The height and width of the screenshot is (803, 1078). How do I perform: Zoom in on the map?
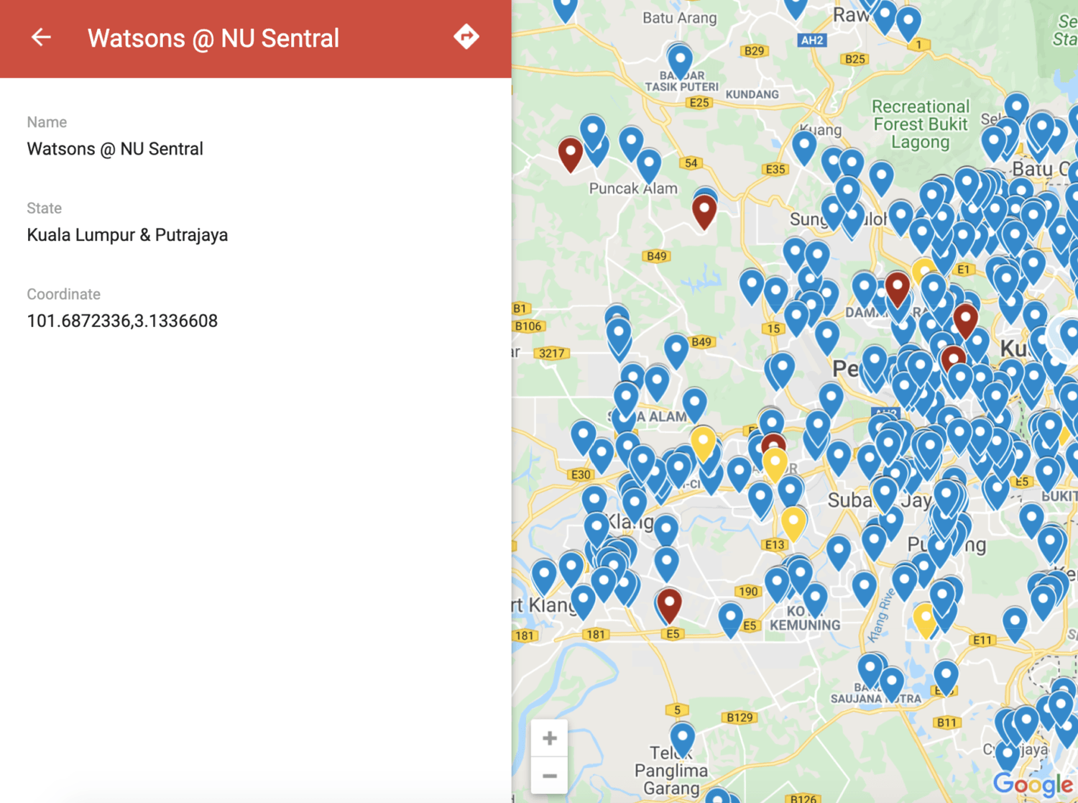click(x=550, y=738)
